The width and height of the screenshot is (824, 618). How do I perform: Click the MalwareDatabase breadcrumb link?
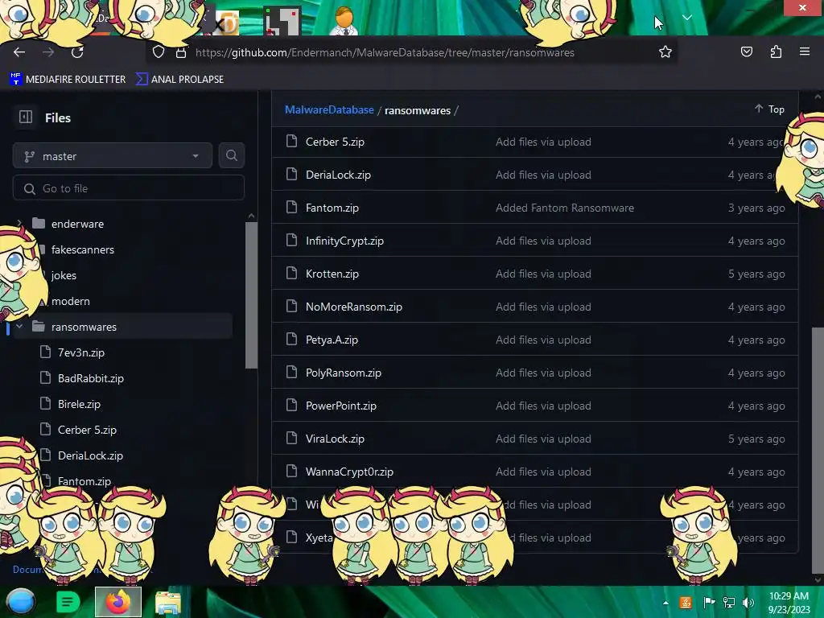click(x=329, y=109)
